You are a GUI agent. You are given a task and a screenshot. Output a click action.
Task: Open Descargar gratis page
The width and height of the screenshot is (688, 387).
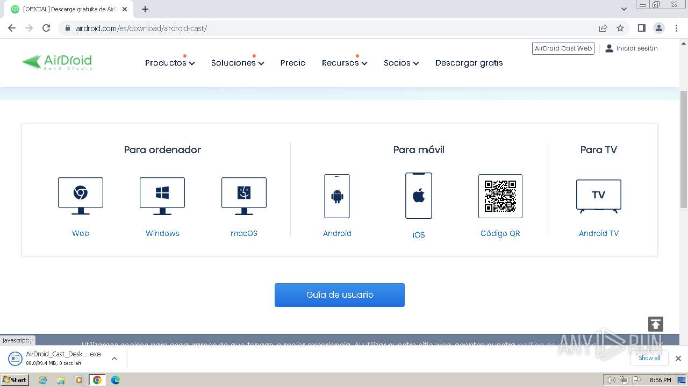click(x=469, y=63)
